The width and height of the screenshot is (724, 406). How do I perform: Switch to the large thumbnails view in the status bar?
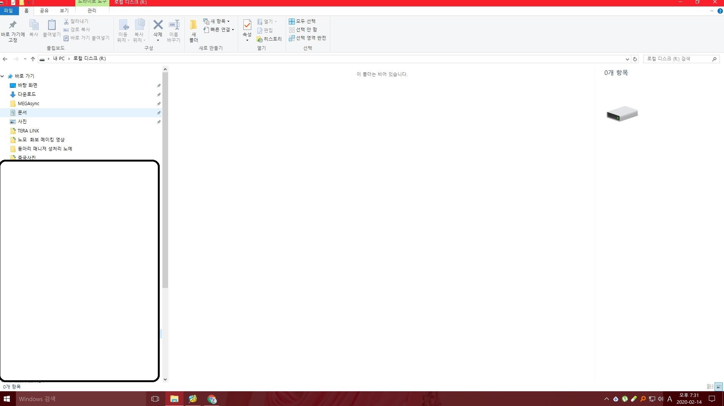pyautogui.click(x=719, y=387)
